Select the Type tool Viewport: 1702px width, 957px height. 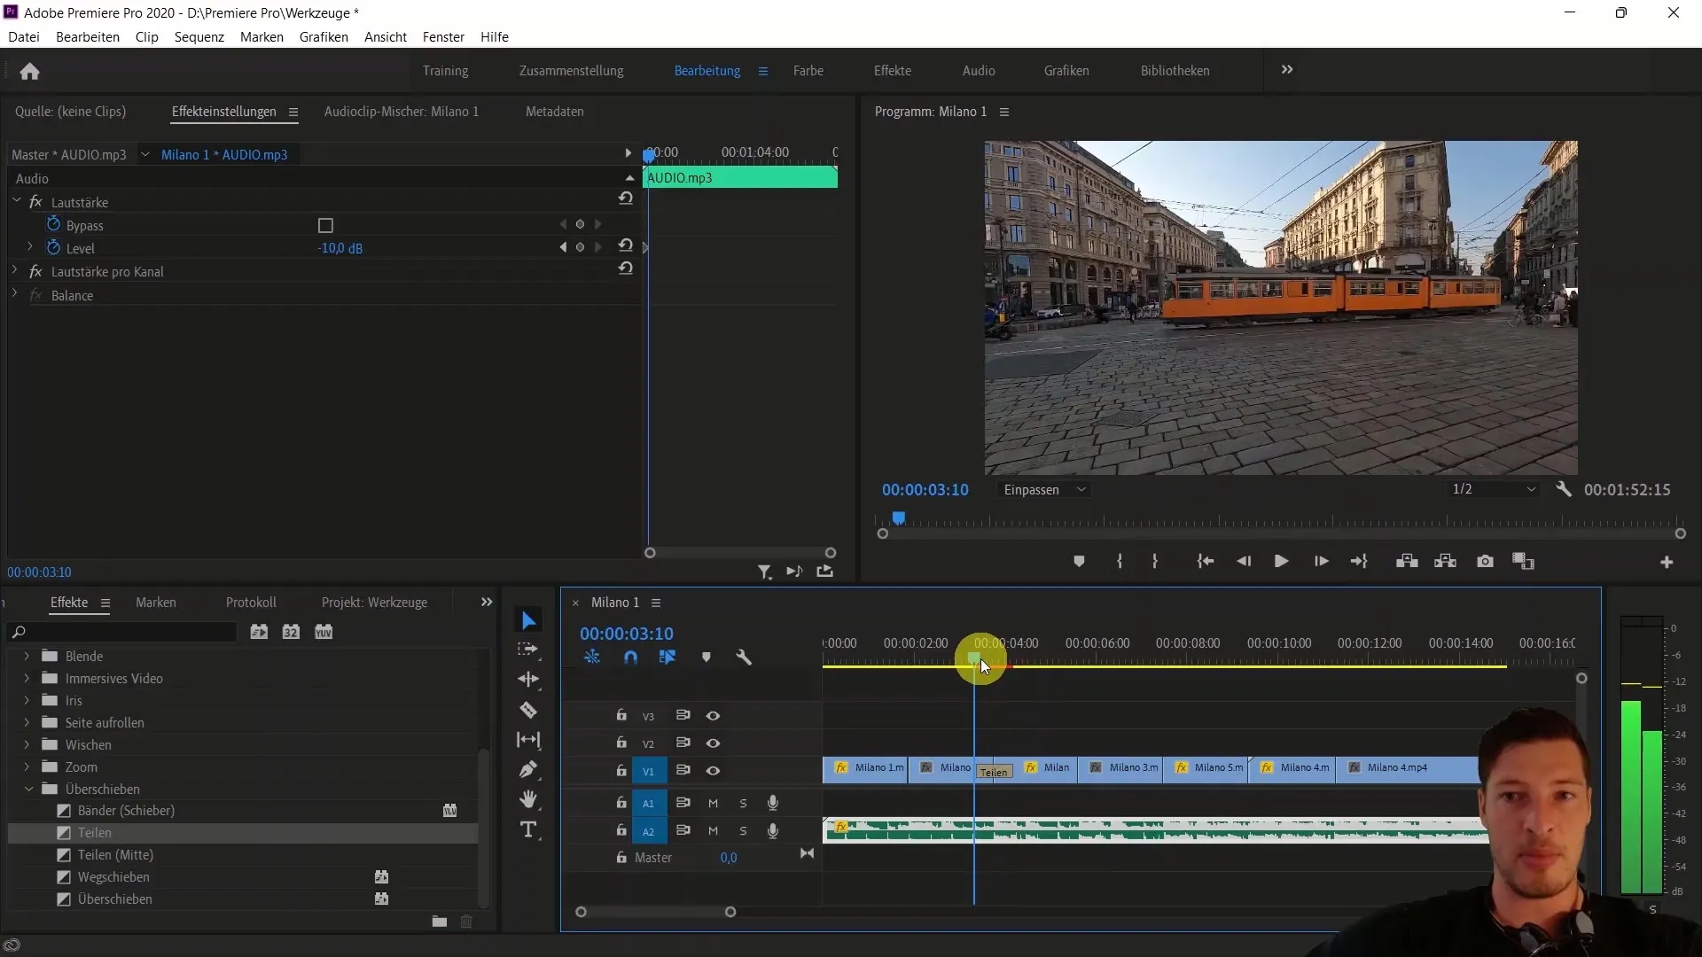click(x=528, y=830)
